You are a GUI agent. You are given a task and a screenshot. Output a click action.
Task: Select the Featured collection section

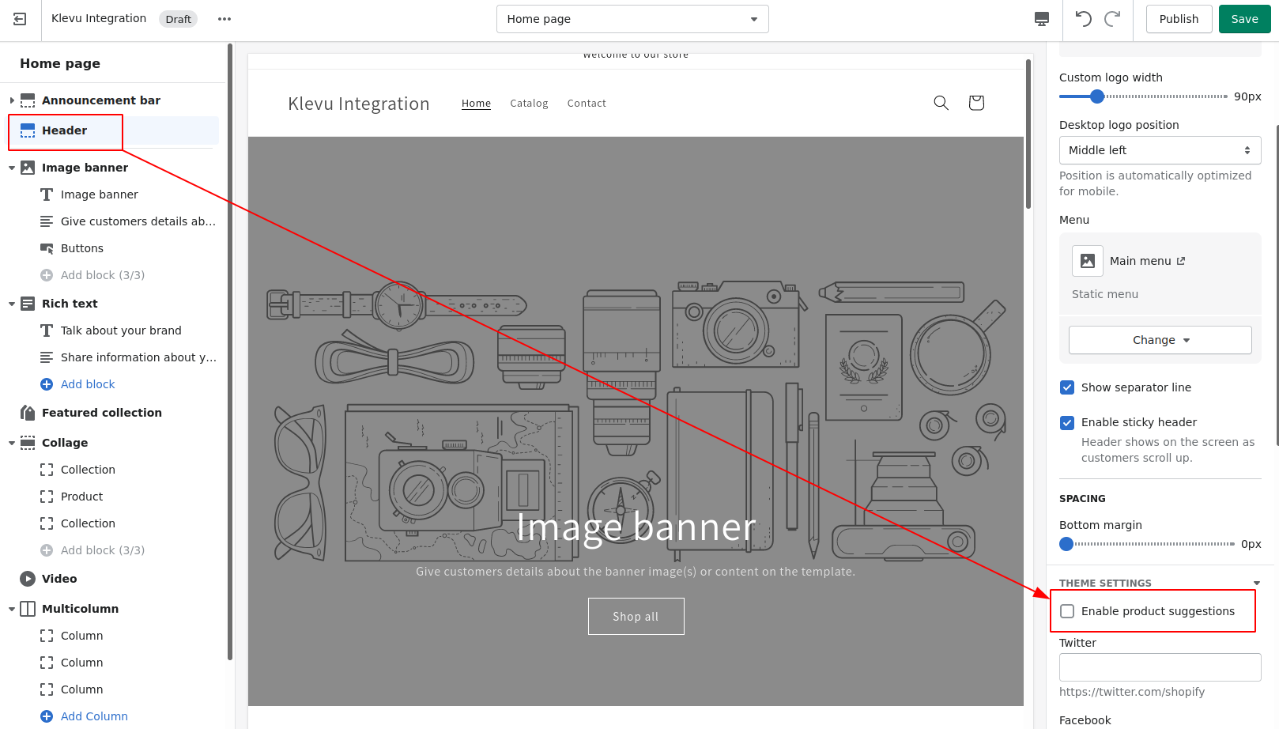tap(101, 413)
